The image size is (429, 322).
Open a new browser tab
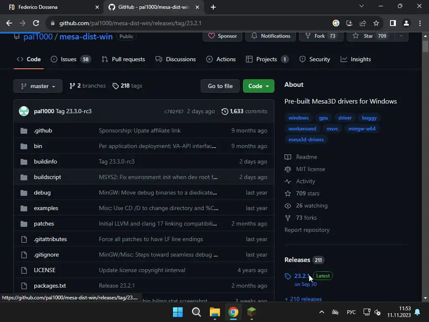(x=213, y=7)
